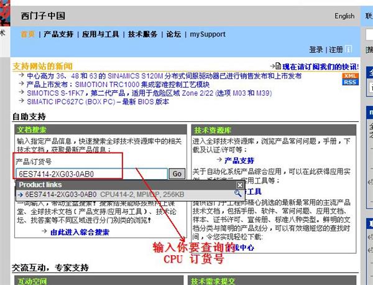Switch site language to English
This screenshot has width=373, height=285.
344,16
